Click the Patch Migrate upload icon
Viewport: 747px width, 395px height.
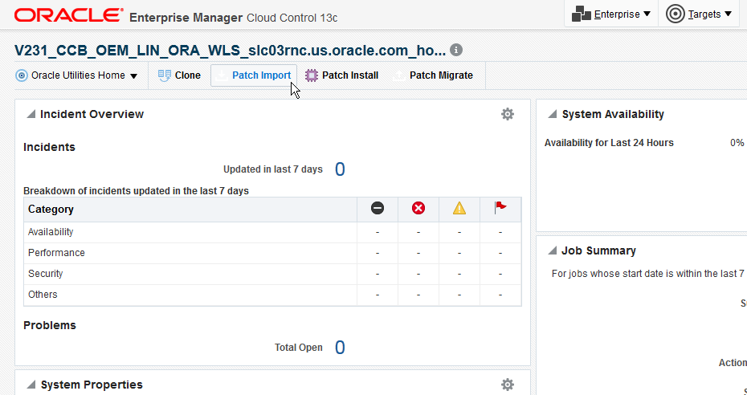(x=400, y=76)
